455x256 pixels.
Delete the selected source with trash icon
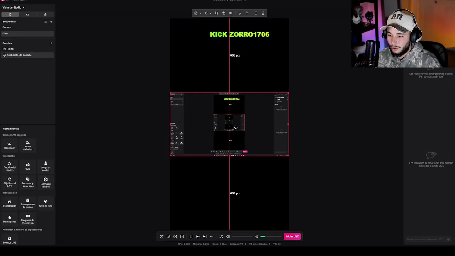(x=263, y=13)
